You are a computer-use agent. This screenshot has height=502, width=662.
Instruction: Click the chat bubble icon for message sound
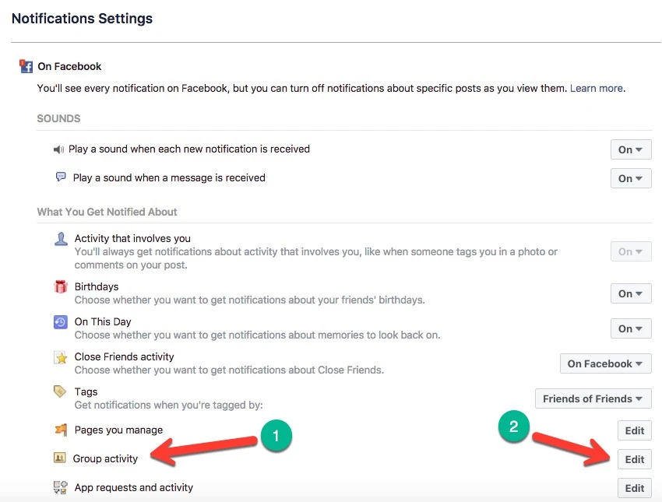[x=61, y=177]
